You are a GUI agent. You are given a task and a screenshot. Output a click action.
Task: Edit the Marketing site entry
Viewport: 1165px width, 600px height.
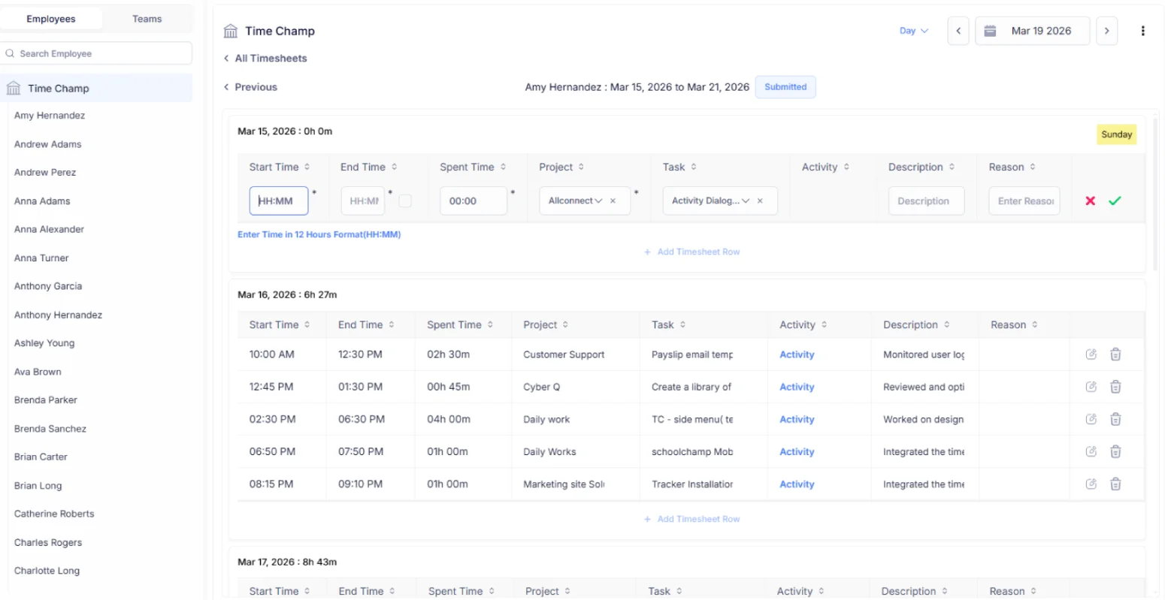pos(1091,484)
